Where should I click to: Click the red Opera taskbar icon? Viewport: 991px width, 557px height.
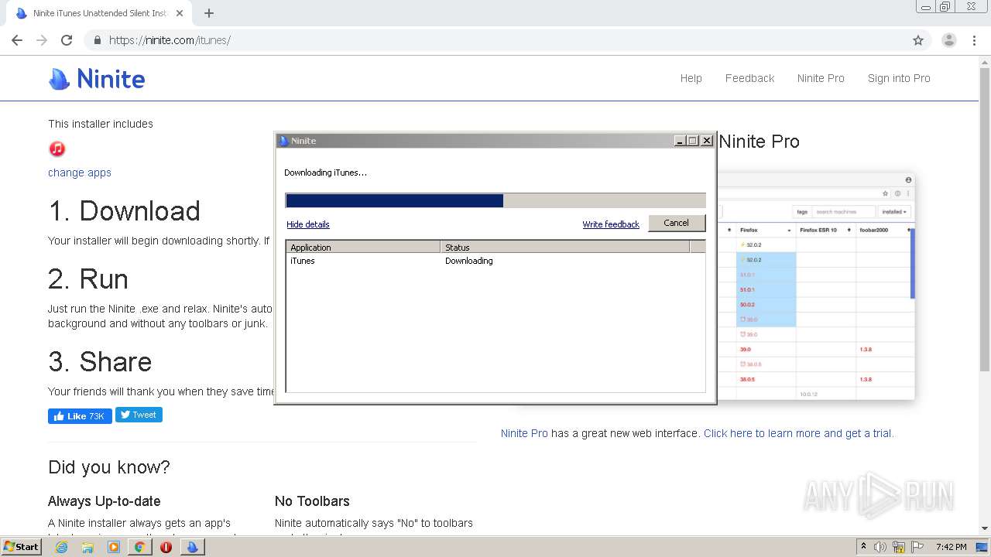(166, 547)
